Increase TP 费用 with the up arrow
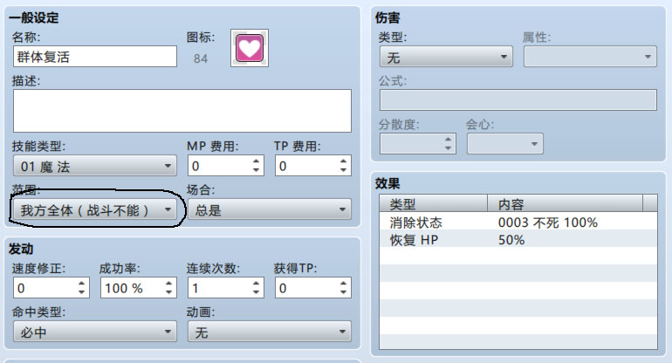The image size is (672, 363). click(x=343, y=161)
